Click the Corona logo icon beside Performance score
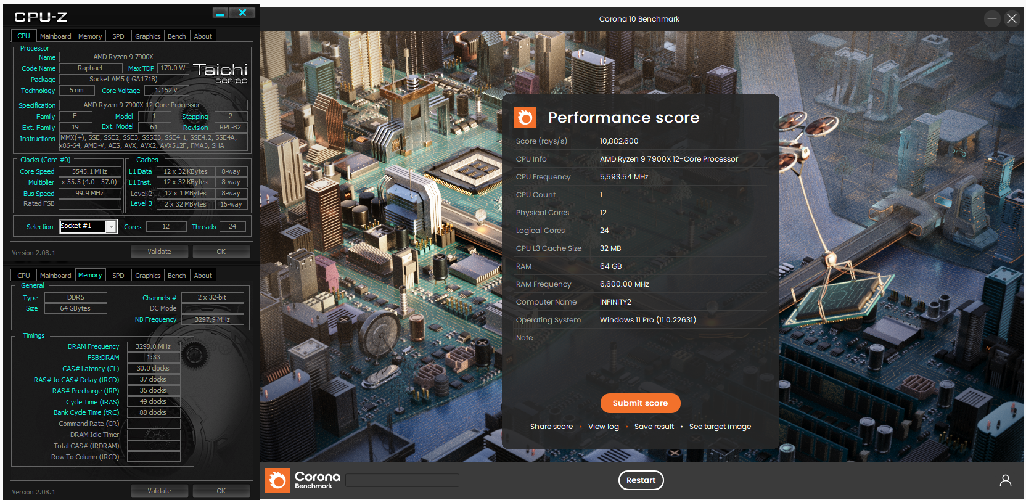Image resolution: width=1026 pixels, height=500 pixels. [x=525, y=117]
